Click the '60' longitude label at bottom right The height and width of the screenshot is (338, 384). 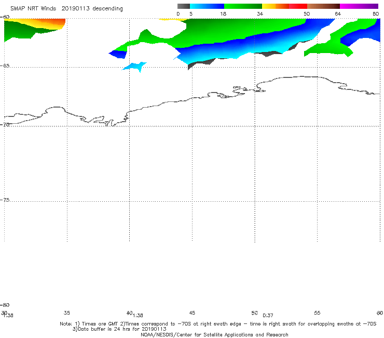[380, 313]
